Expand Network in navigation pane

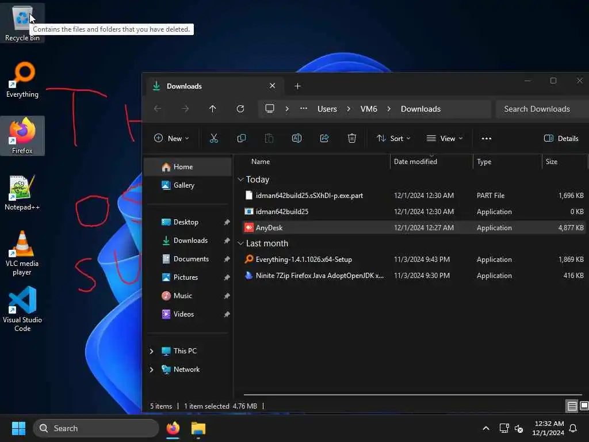(151, 369)
